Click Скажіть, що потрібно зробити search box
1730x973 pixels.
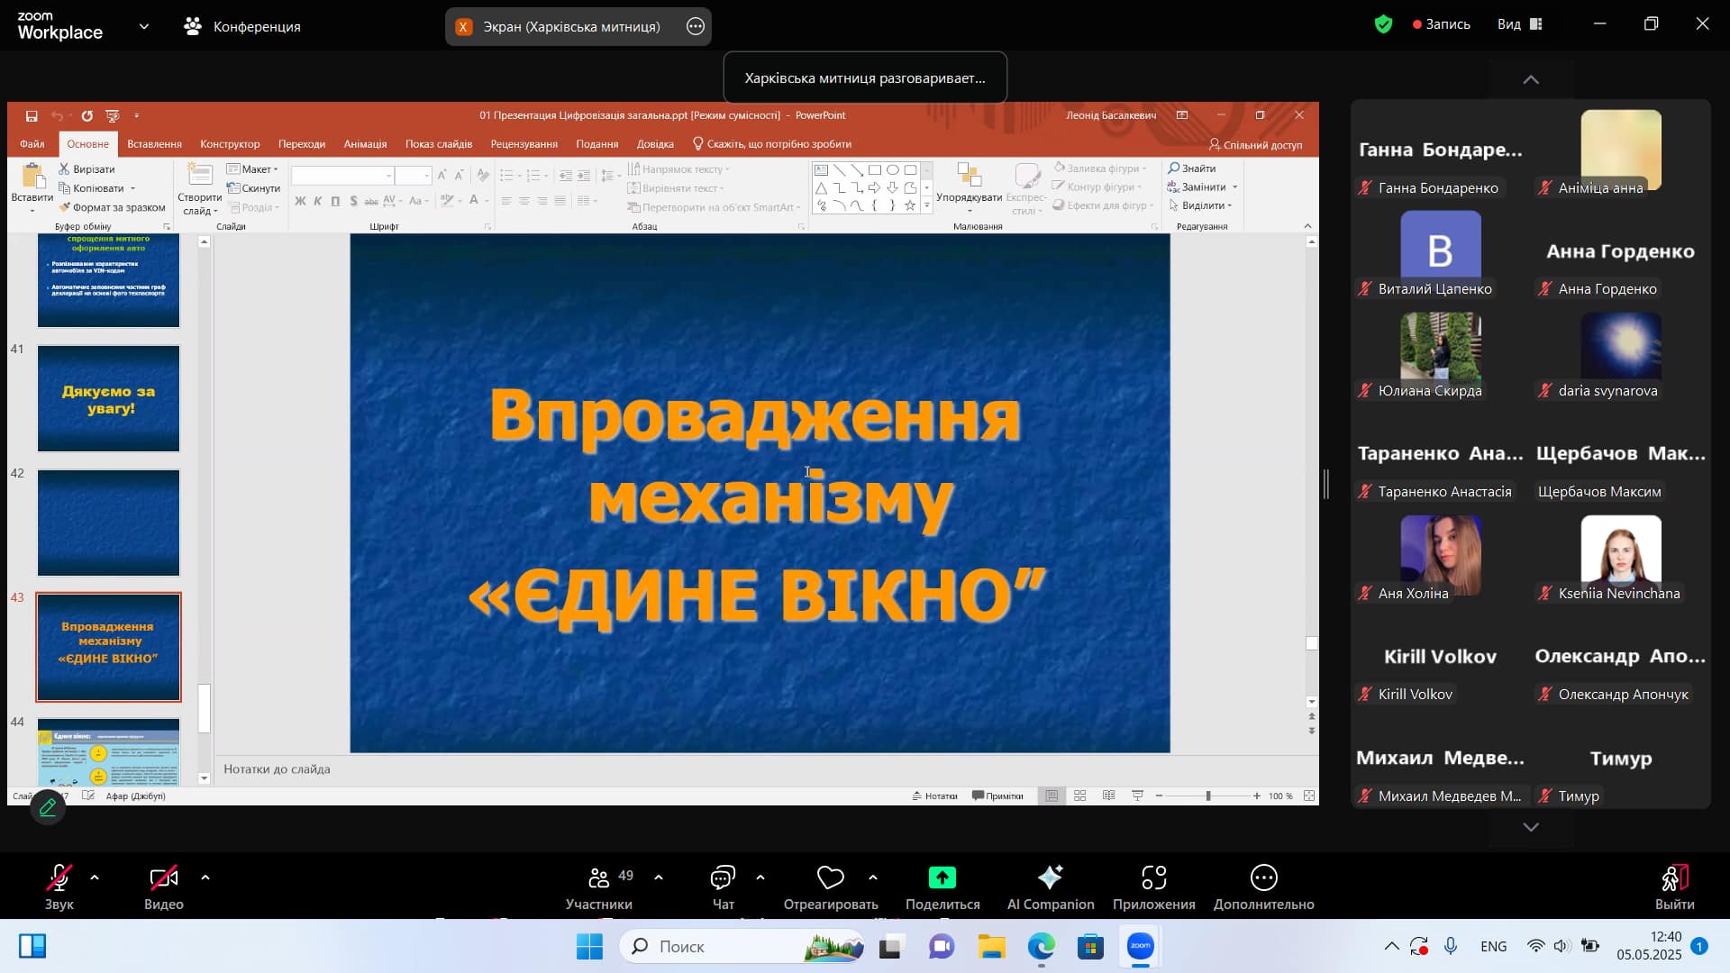click(x=771, y=144)
